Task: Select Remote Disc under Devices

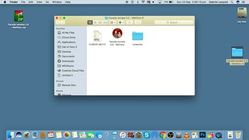Action: [69, 85]
